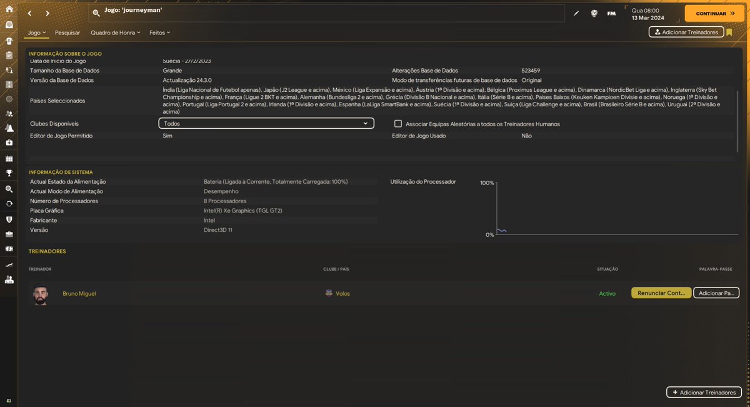This screenshot has height=407, width=750.
Task: Open the rising line-chart sidebar icon
Action: (9, 264)
